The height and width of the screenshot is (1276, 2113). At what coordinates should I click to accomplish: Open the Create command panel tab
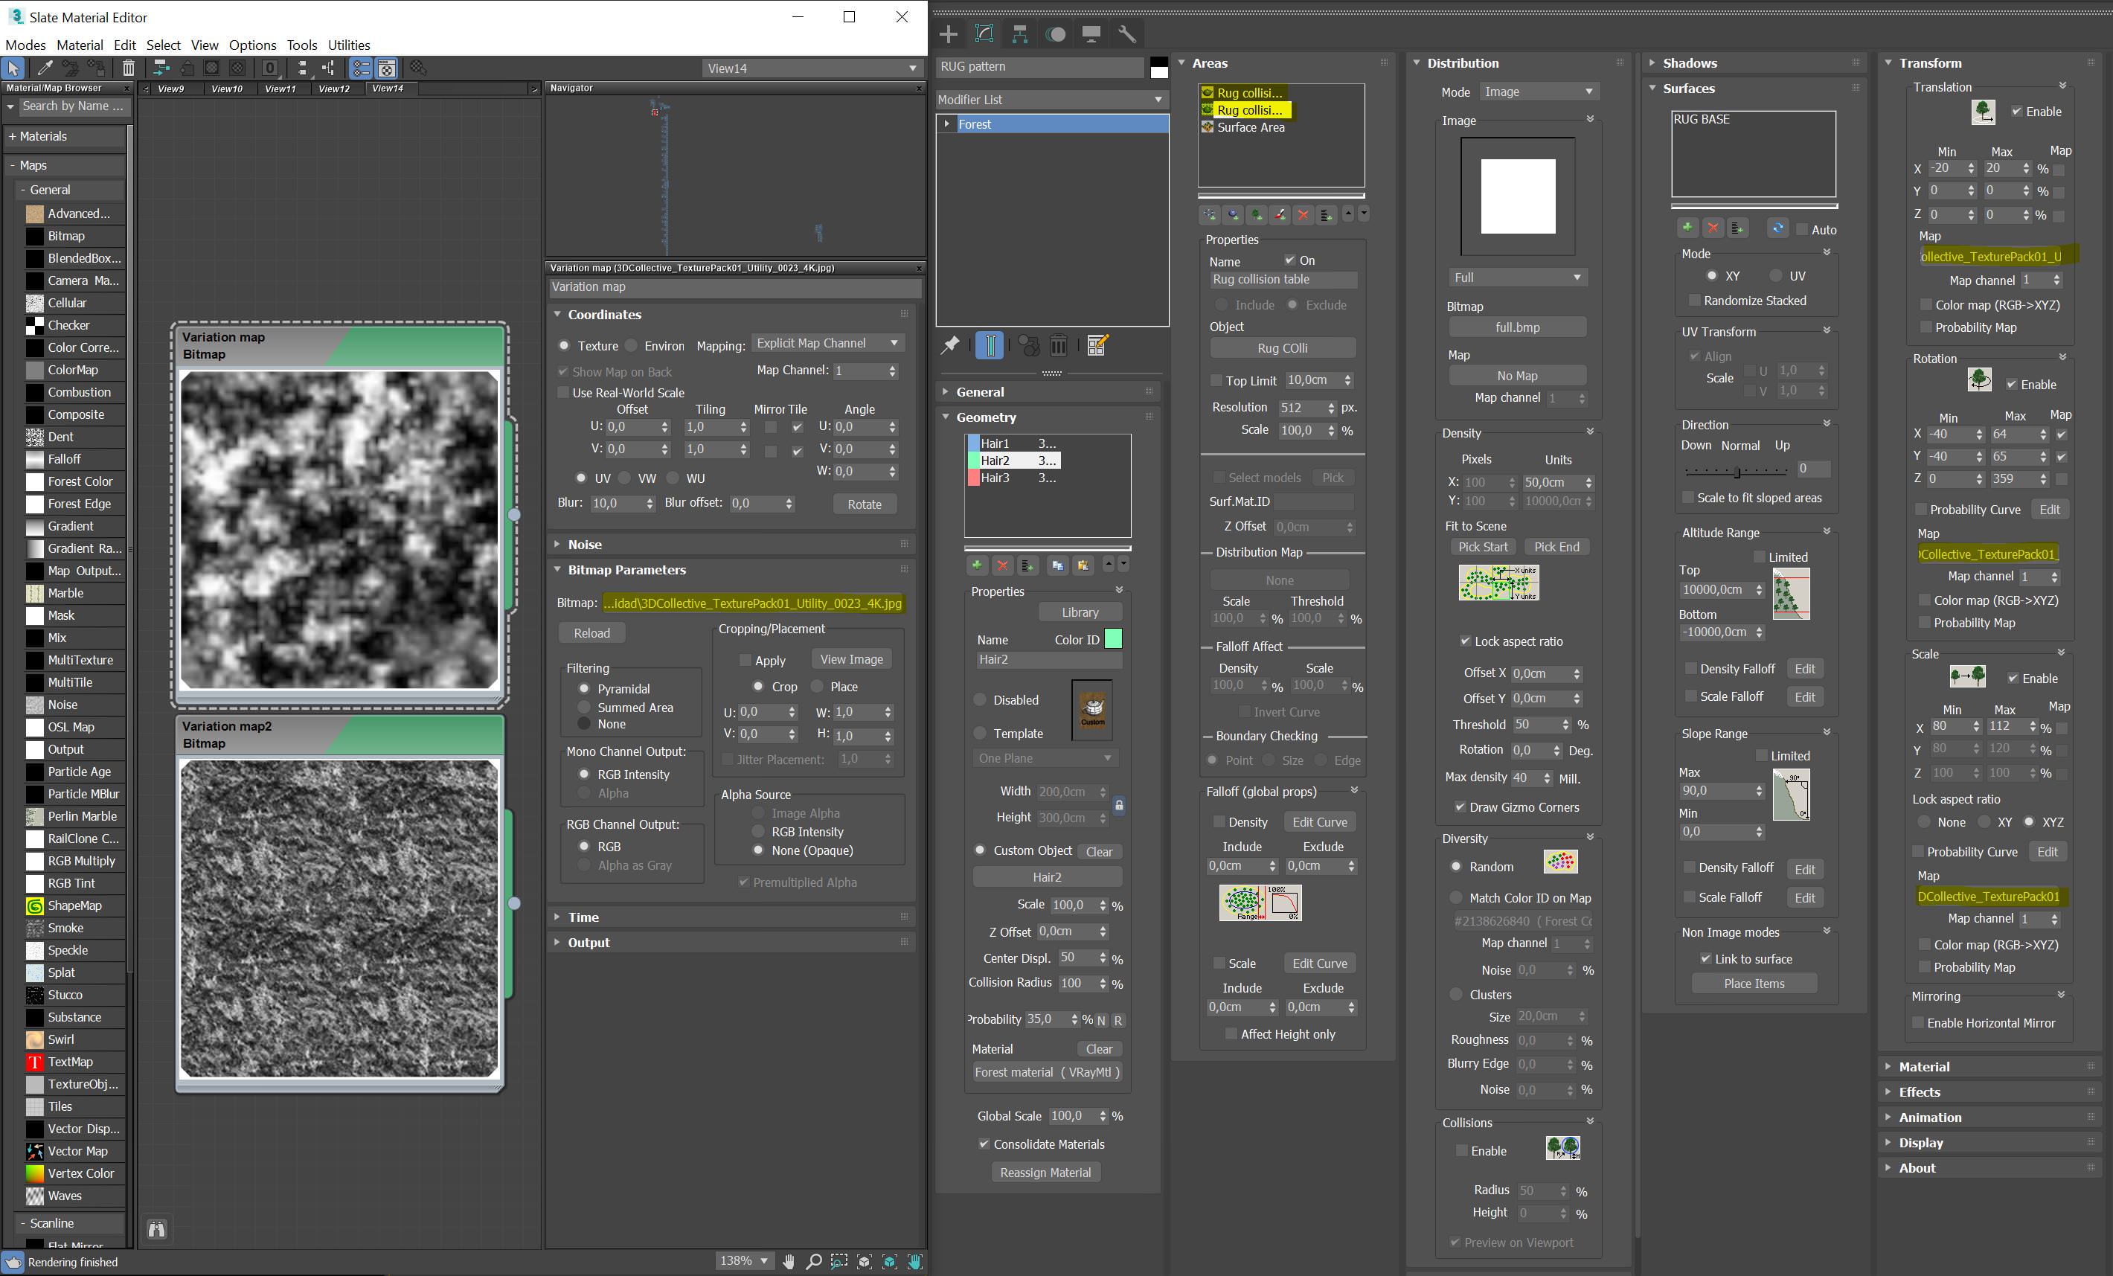click(x=949, y=34)
